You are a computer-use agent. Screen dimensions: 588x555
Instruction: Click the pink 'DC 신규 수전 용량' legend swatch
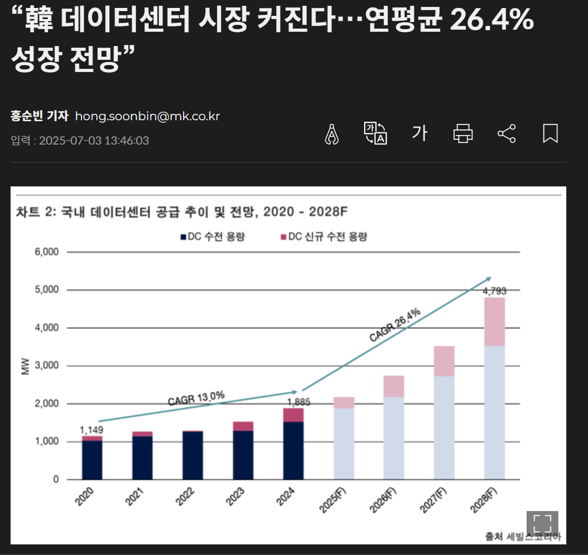pos(283,237)
